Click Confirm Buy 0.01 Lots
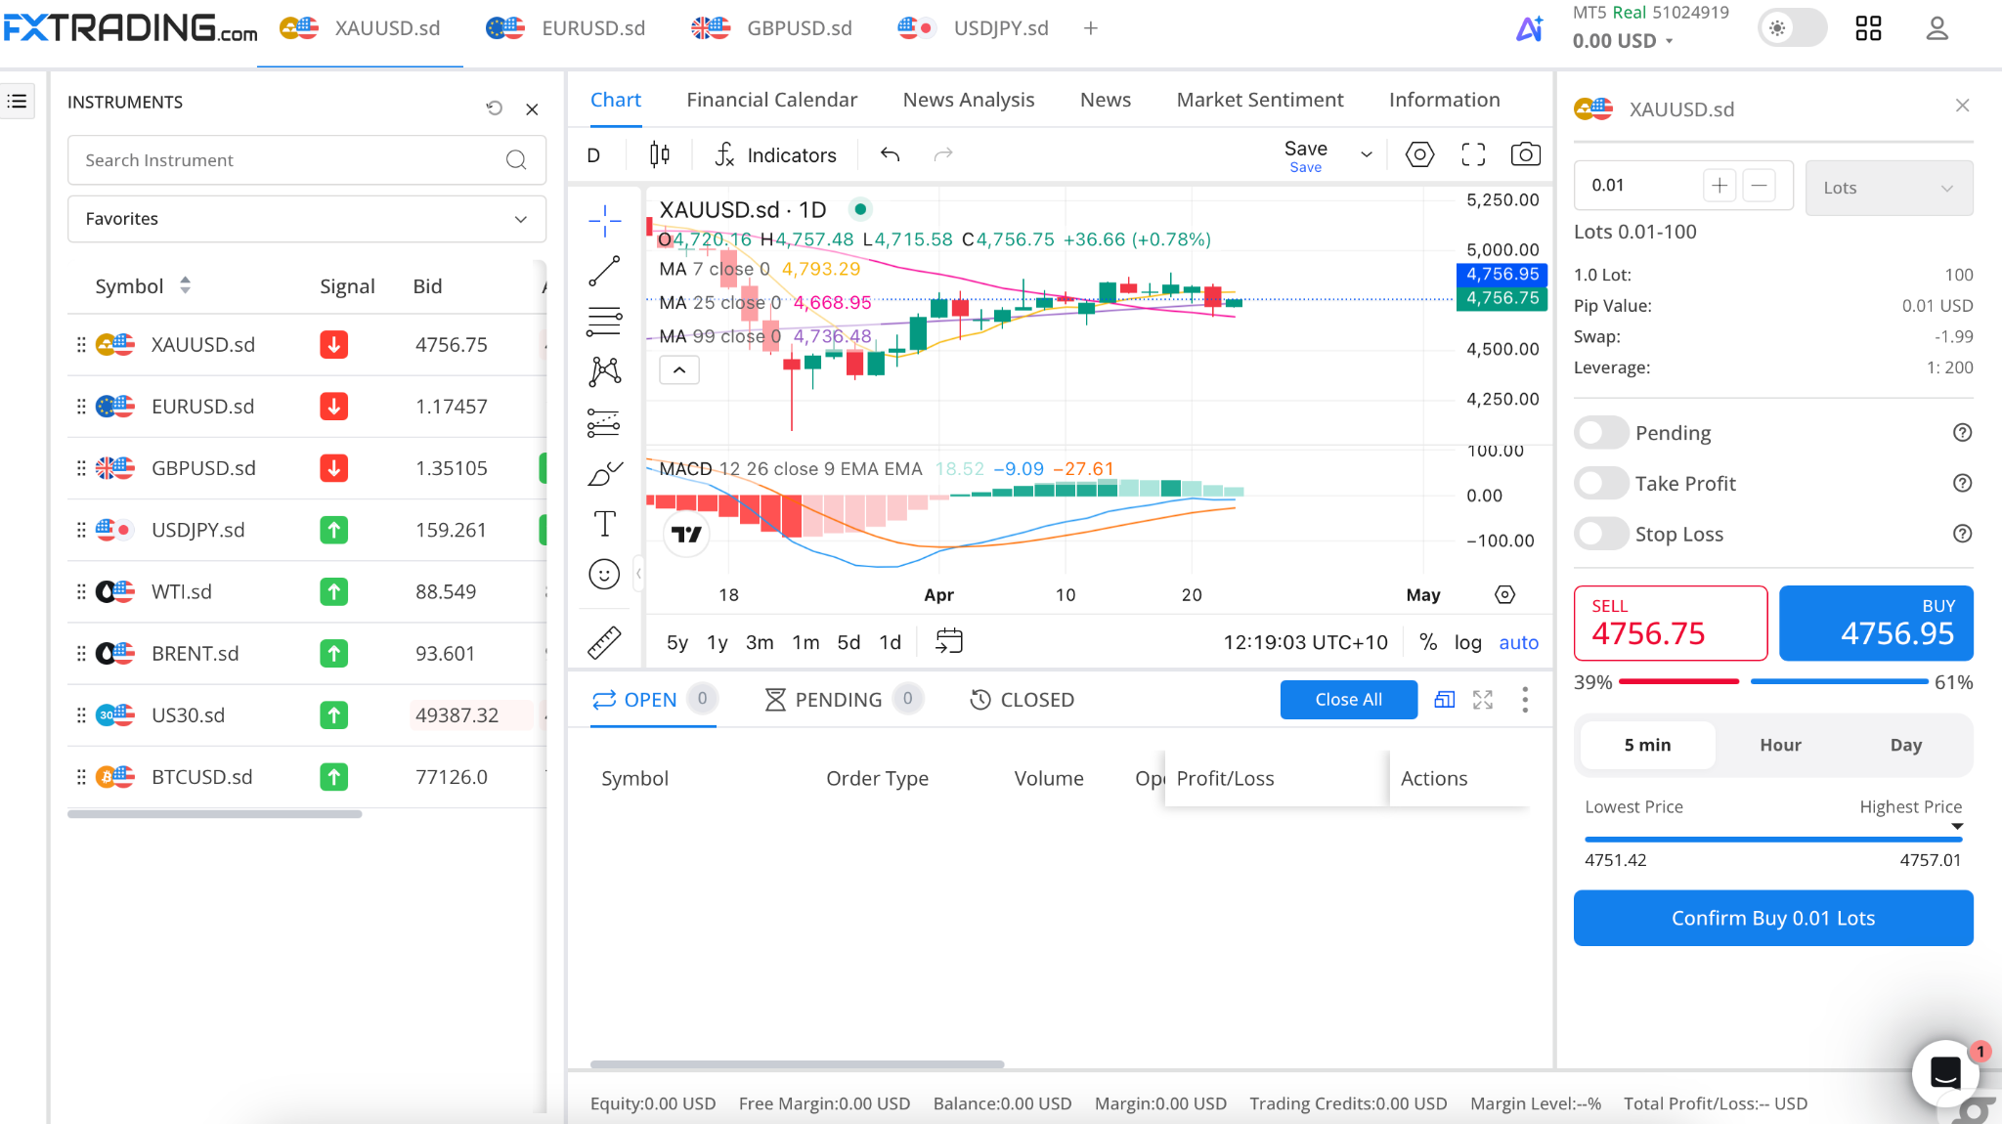The image size is (2002, 1124). coord(1773,918)
